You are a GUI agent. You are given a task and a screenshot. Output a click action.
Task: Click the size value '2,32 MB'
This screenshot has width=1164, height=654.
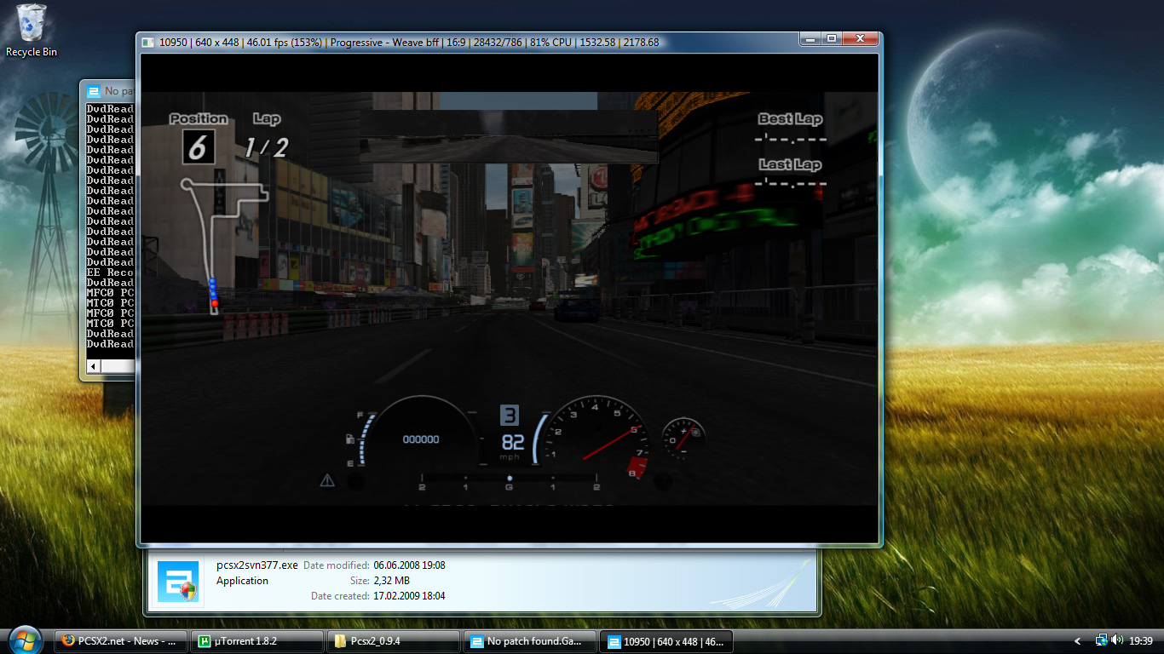click(x=392, y=581)
